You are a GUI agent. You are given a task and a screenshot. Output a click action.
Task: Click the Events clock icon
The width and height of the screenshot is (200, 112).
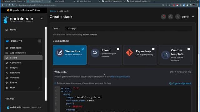pos(7,82)
